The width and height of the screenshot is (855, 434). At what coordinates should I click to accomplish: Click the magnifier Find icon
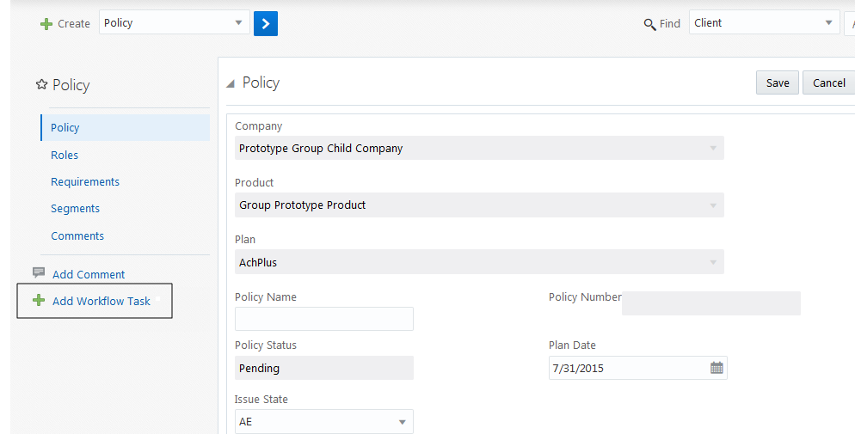click(649, 24)
